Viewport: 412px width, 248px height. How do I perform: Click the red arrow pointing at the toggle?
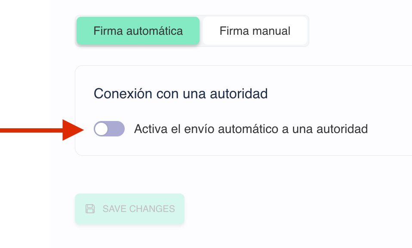(x=43, y=129)
